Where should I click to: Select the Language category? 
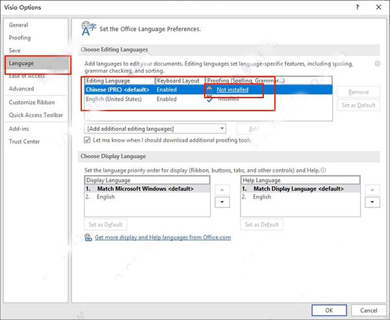coord(36,63)
